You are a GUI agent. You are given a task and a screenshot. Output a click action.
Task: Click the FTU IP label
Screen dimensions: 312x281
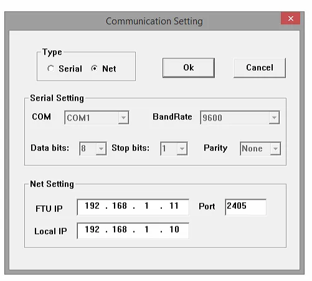click(x=49, y=209)
